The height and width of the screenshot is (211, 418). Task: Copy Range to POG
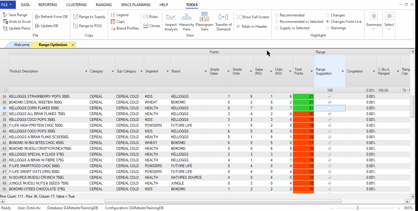click(x=87, y=26)
